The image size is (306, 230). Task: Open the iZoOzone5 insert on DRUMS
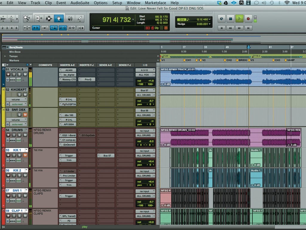68,145
